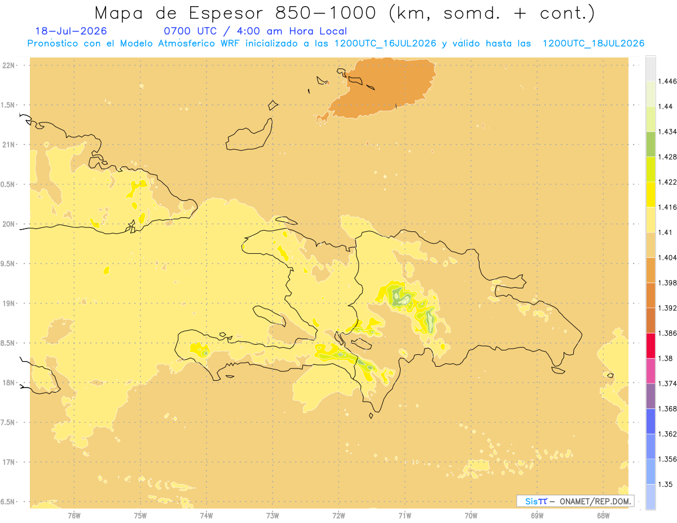Click latitude label '18N'

[x=8, y=383]
